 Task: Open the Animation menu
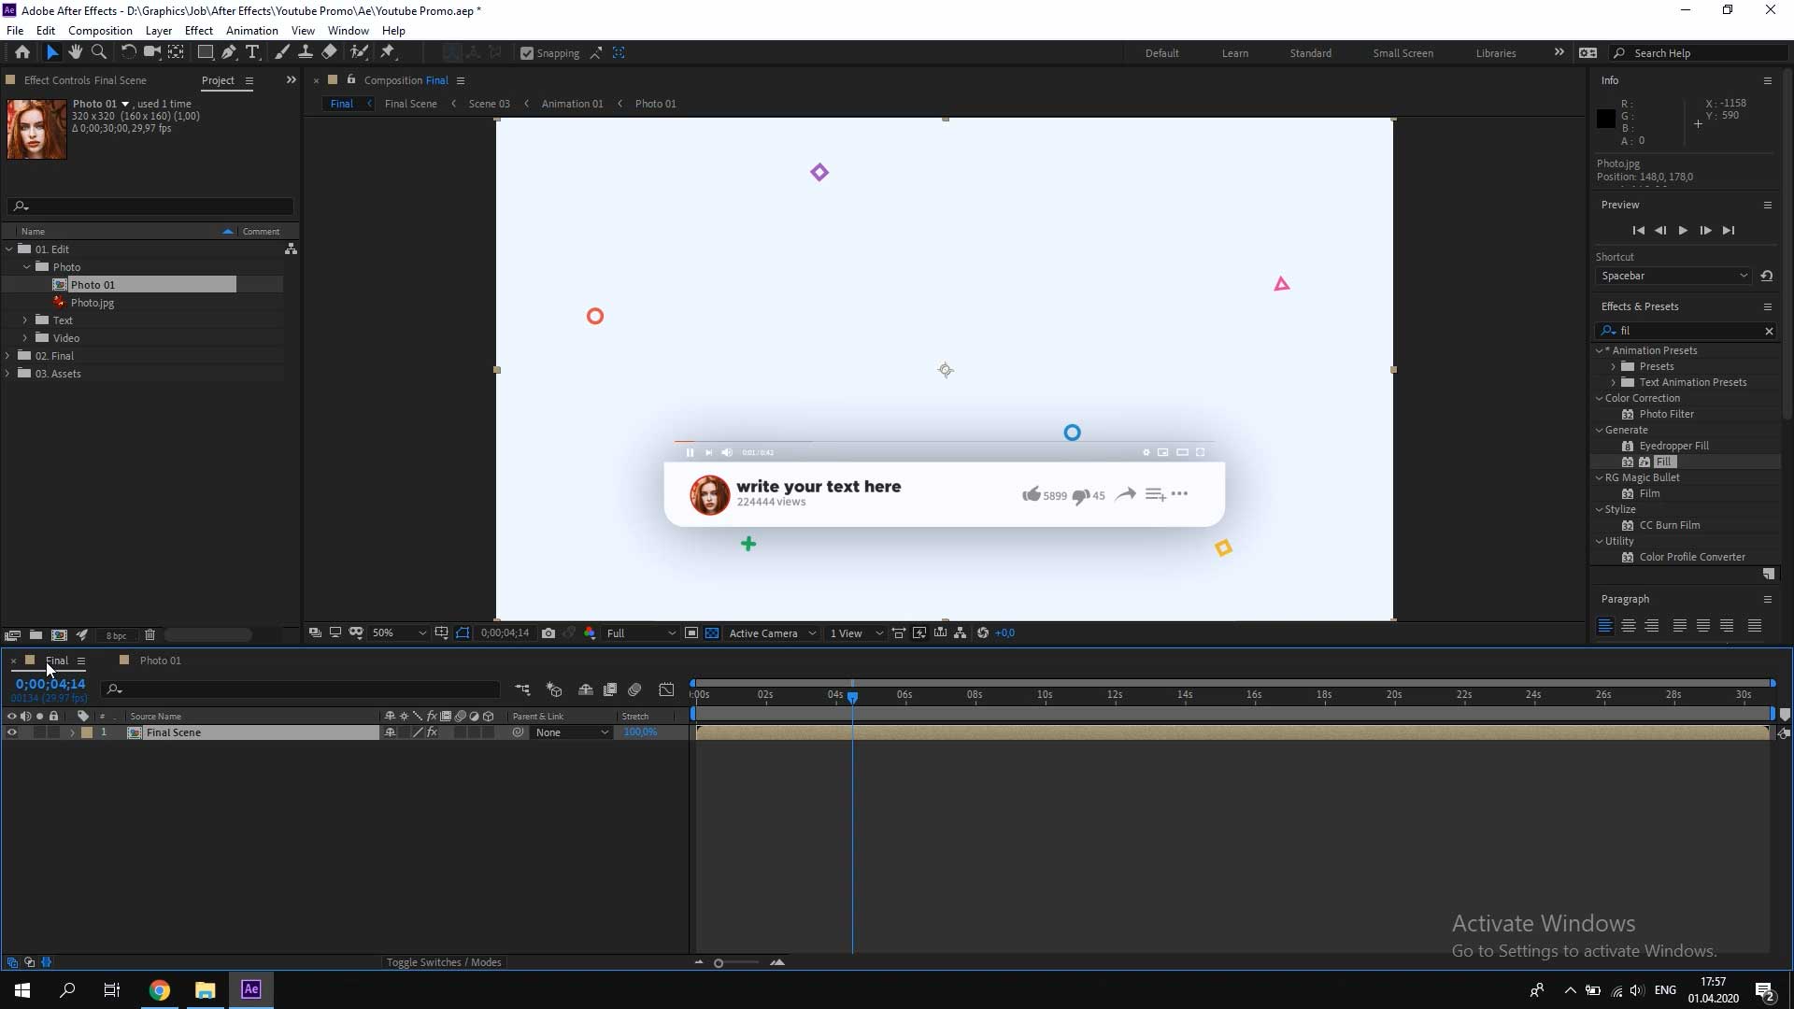point(252,31)
